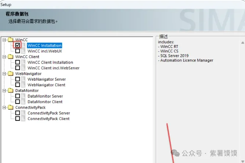Select the ConnectivityPack Client entry
Viewport: 245px width, 163px height.
48,119
